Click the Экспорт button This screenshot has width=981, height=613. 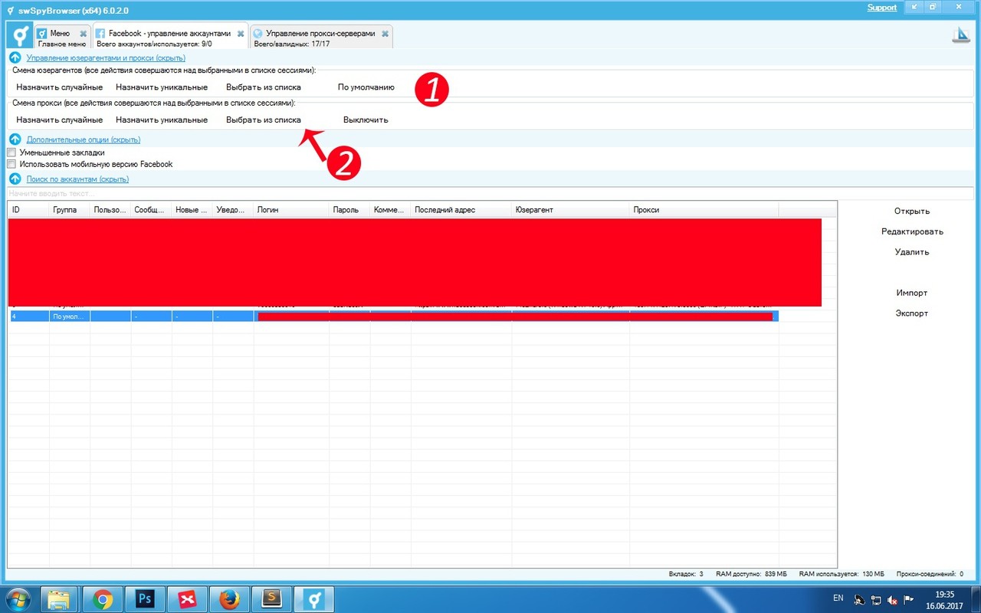[x=912, y=313]
